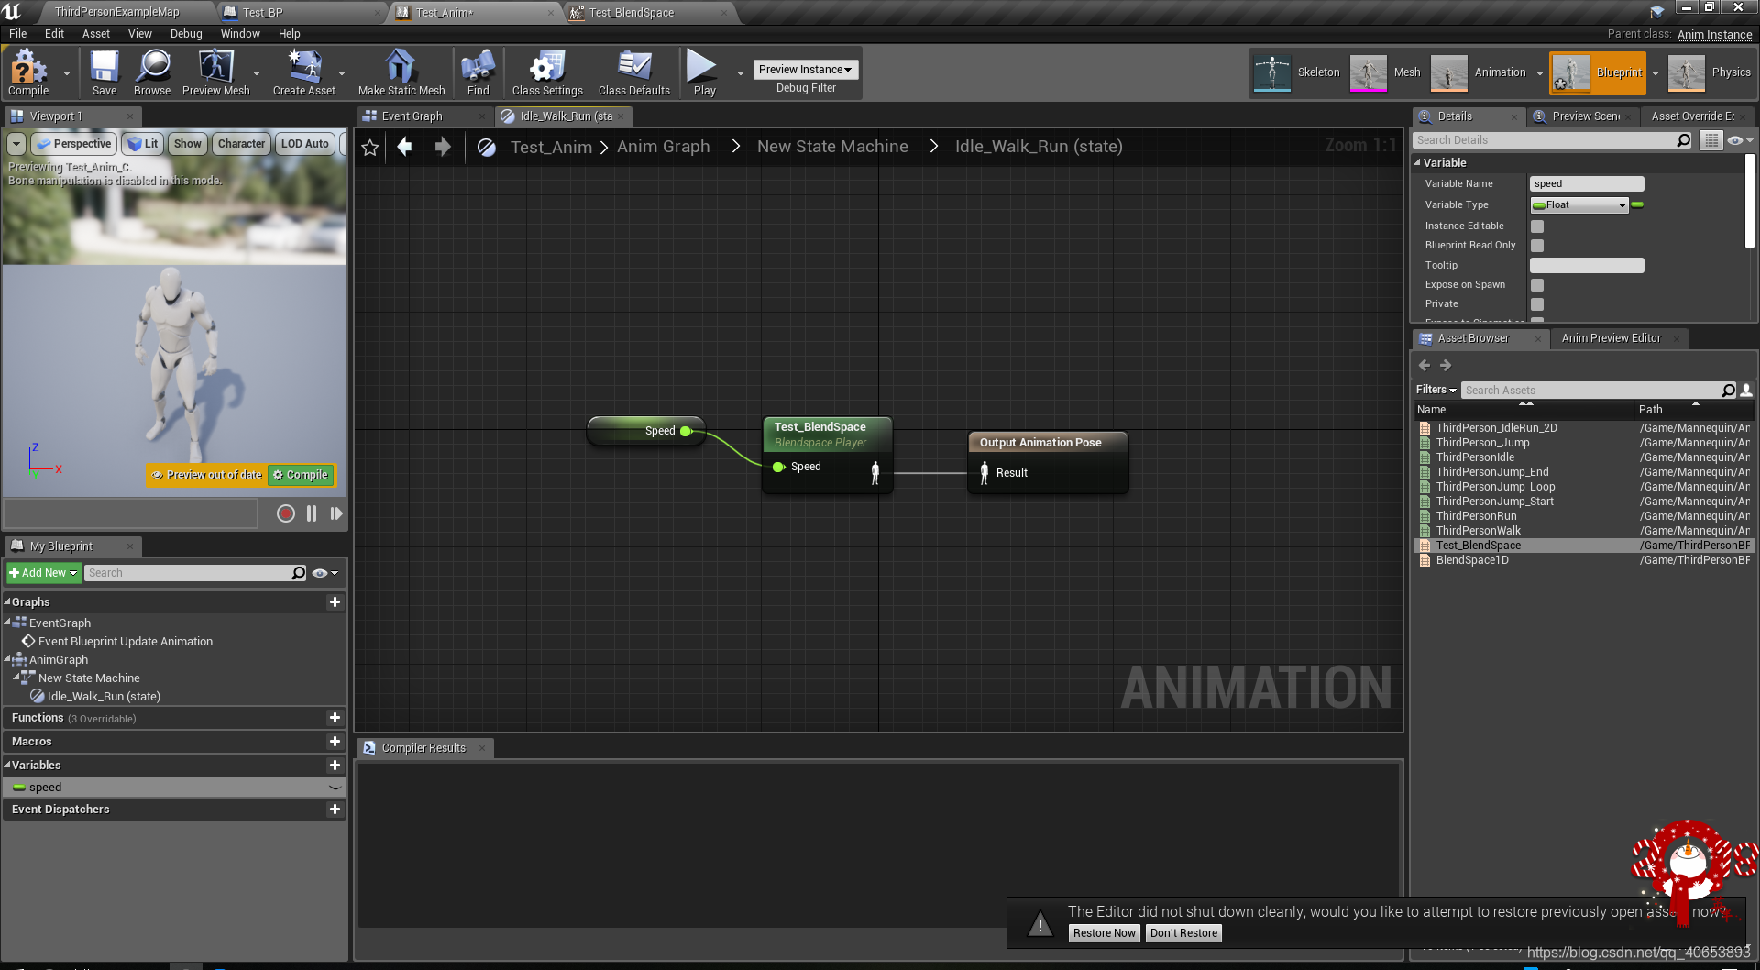
Task: Add a new variable with plus icon
Action: click(x=335, y=766)
